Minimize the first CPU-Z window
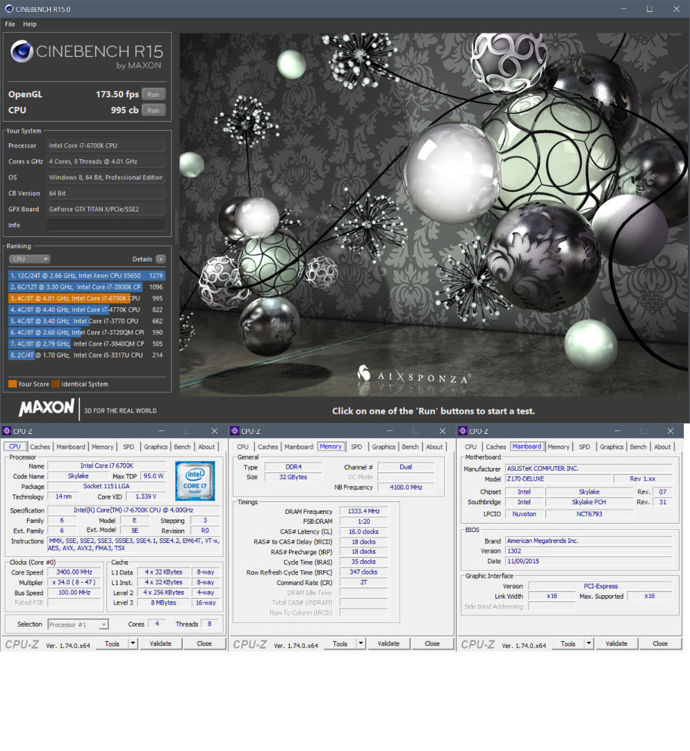Viewport: 690px width, 751px height. coord(161,431)
